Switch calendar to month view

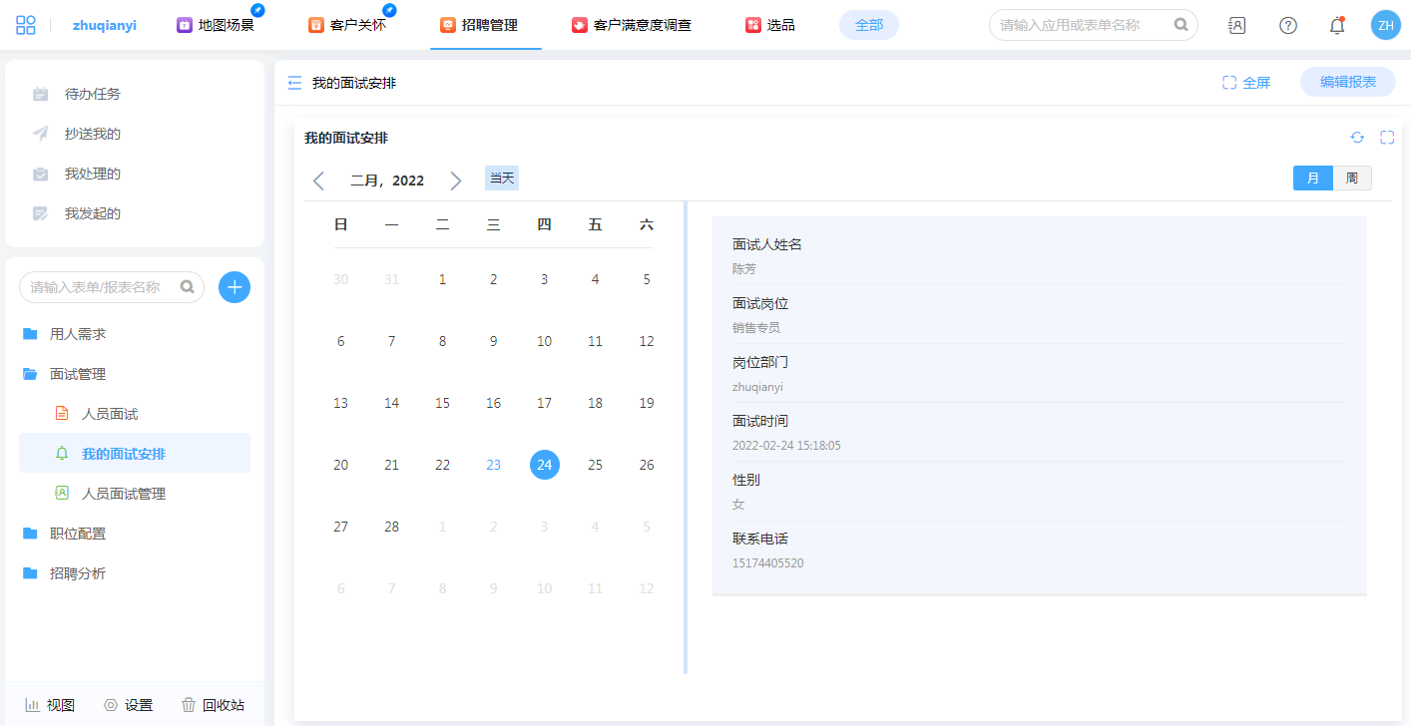pyautogui.click(x=1313, y=178)
